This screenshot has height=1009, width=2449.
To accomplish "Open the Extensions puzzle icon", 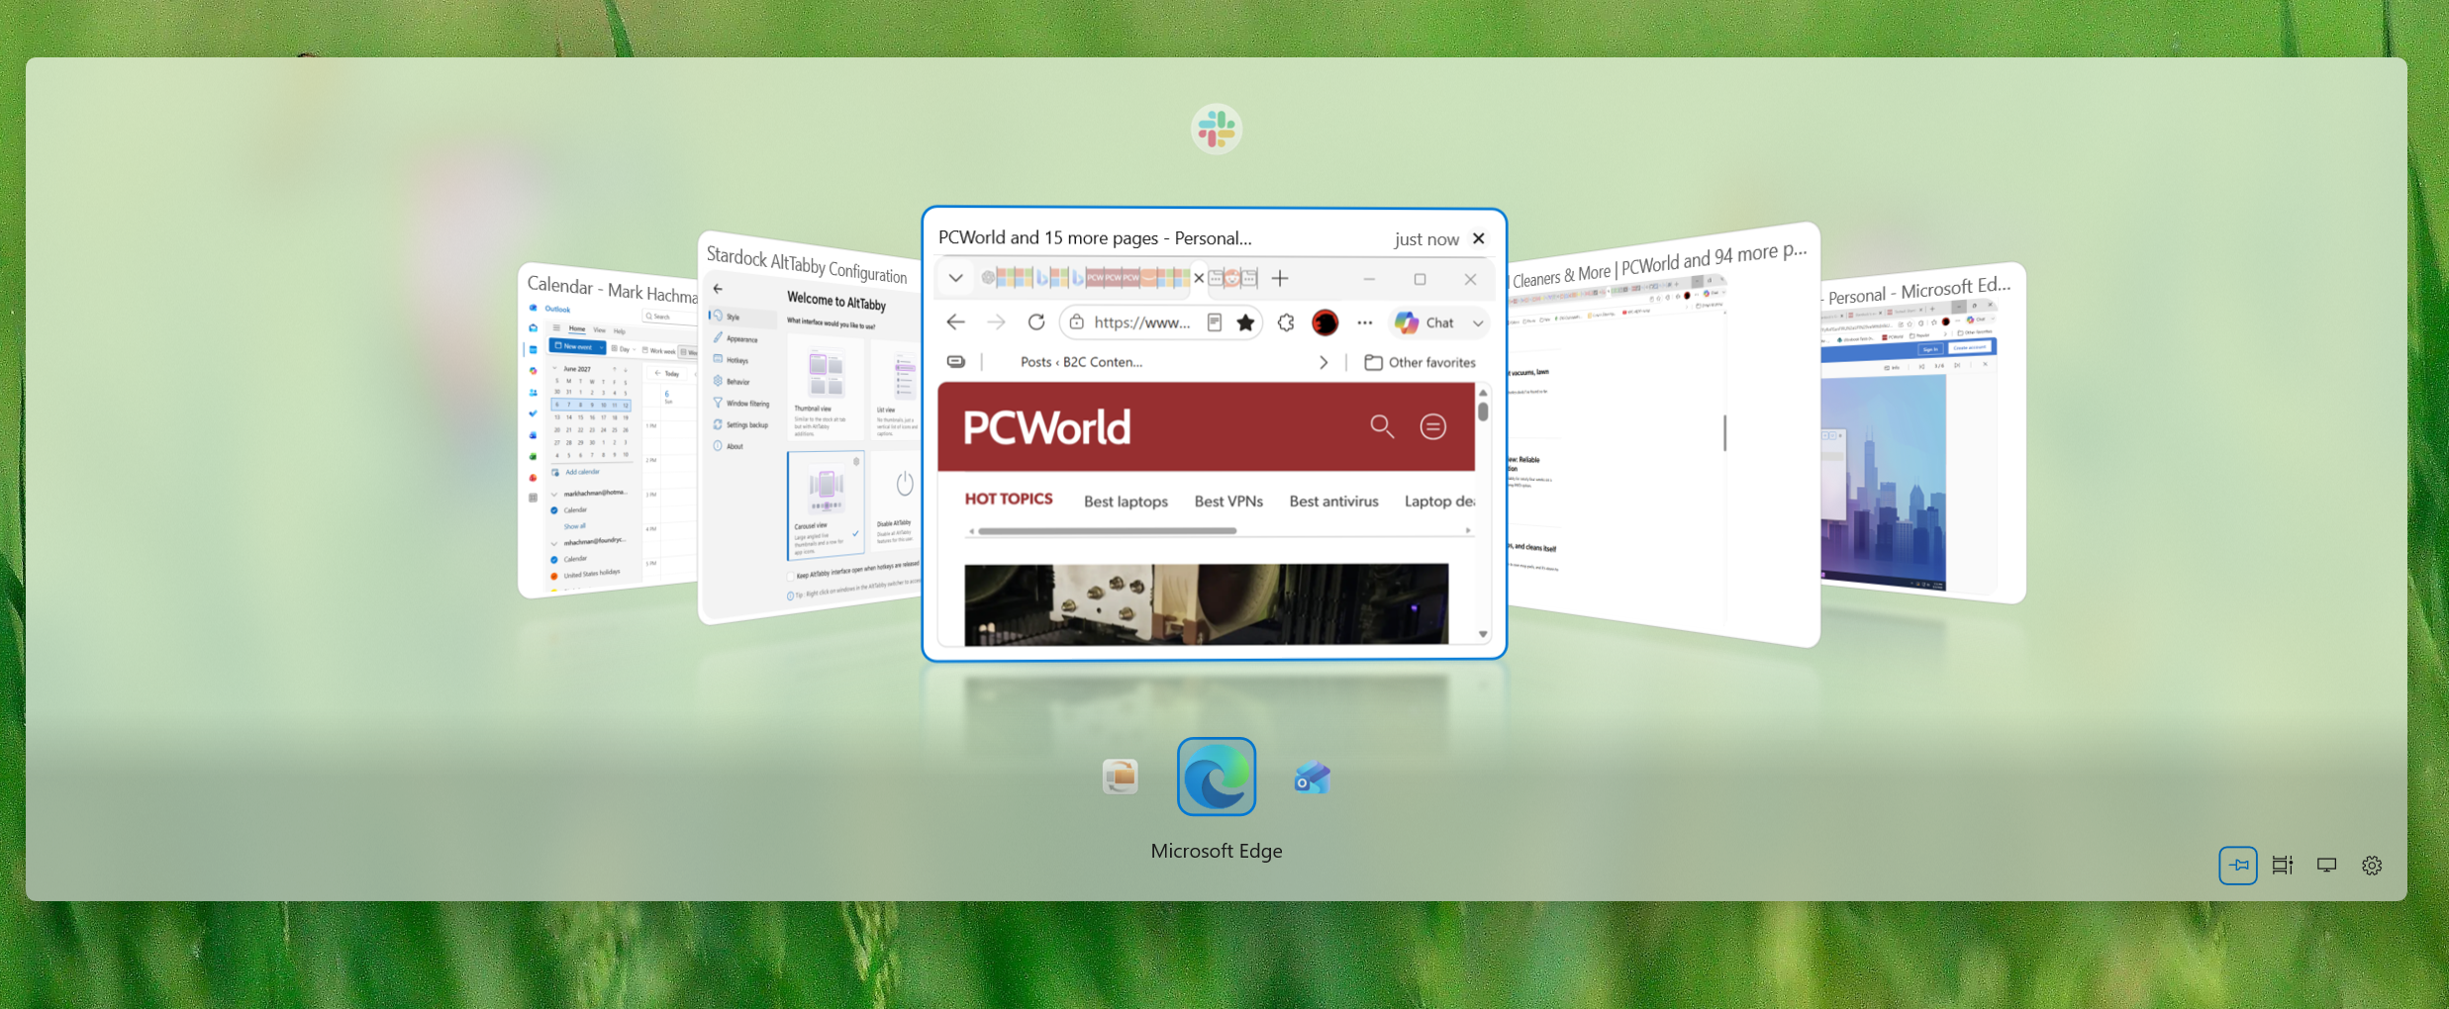I will pos(1286,322).
